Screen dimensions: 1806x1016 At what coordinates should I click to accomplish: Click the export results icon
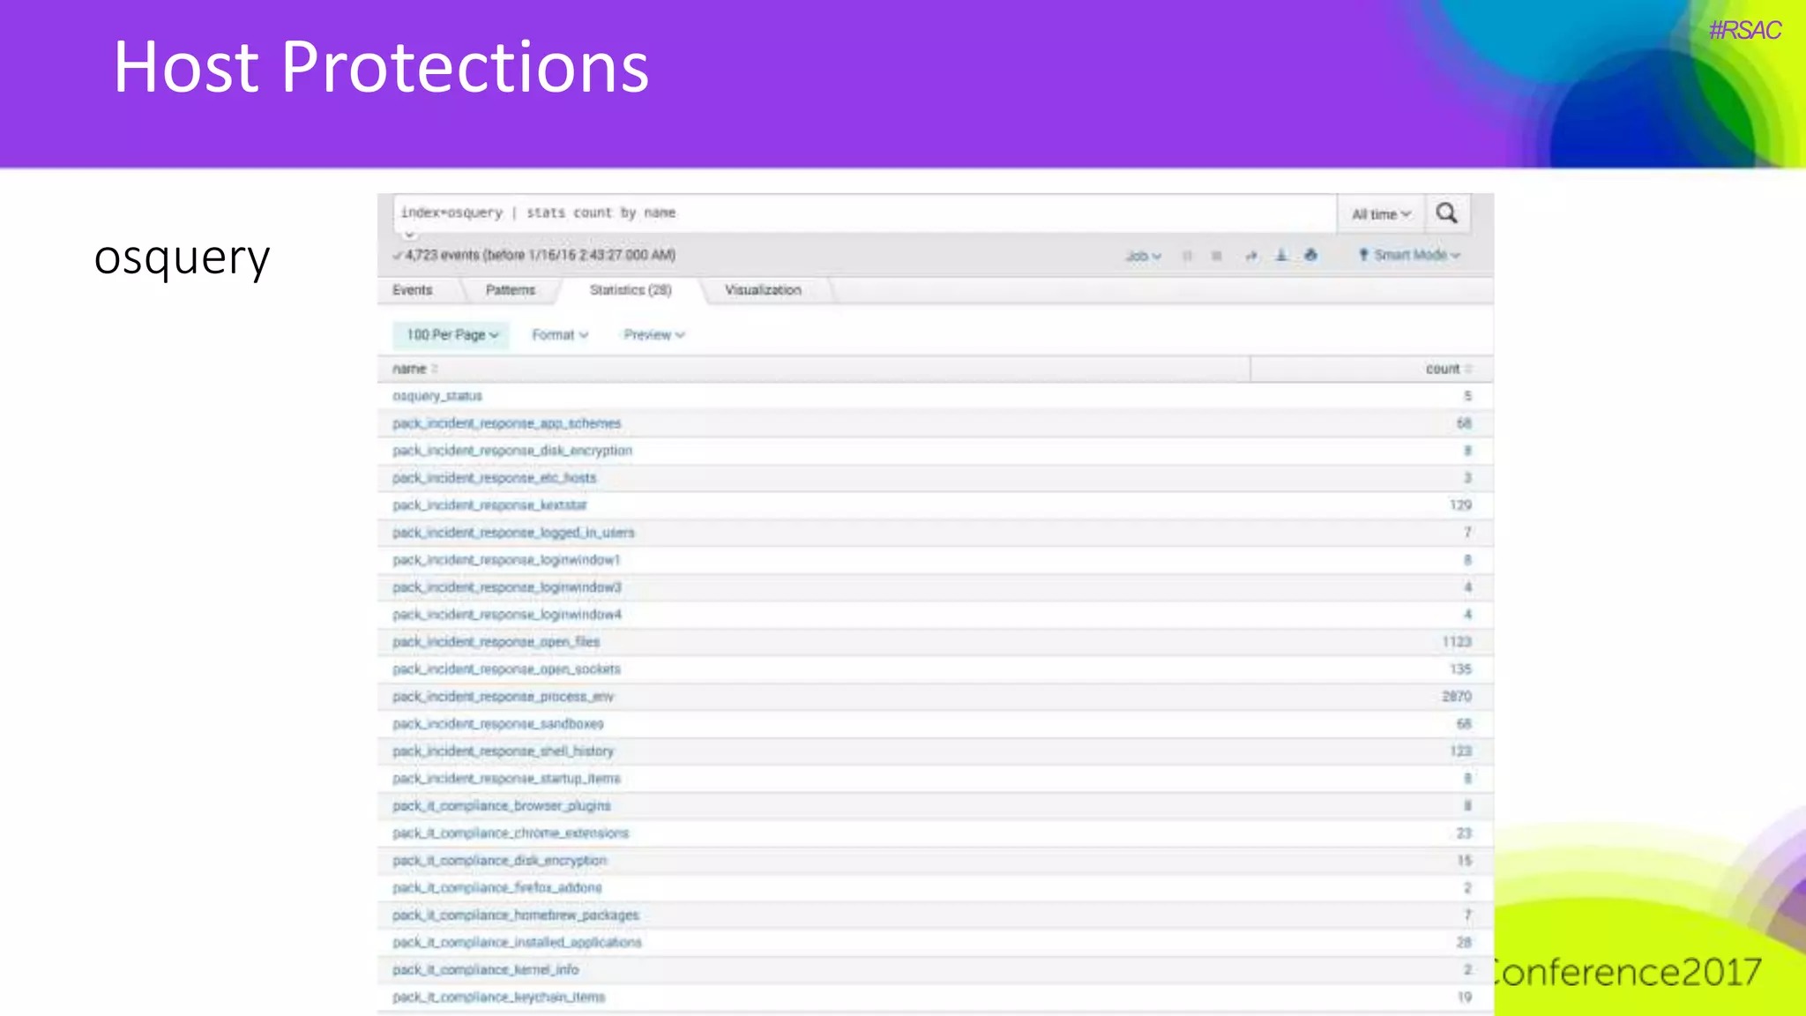1280,256
